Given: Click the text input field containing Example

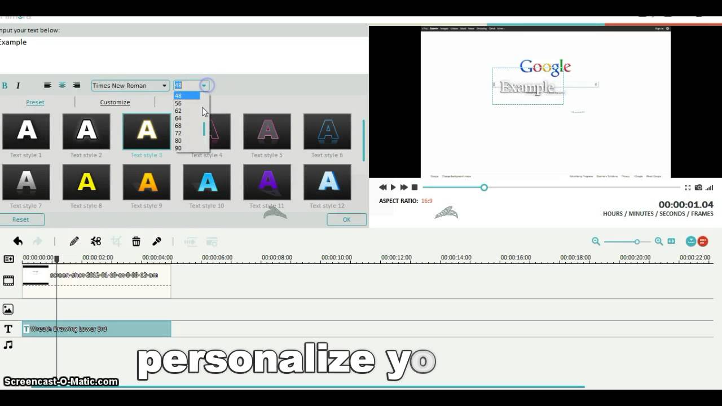Looking at the screenshot, I should tap(183, 55).
